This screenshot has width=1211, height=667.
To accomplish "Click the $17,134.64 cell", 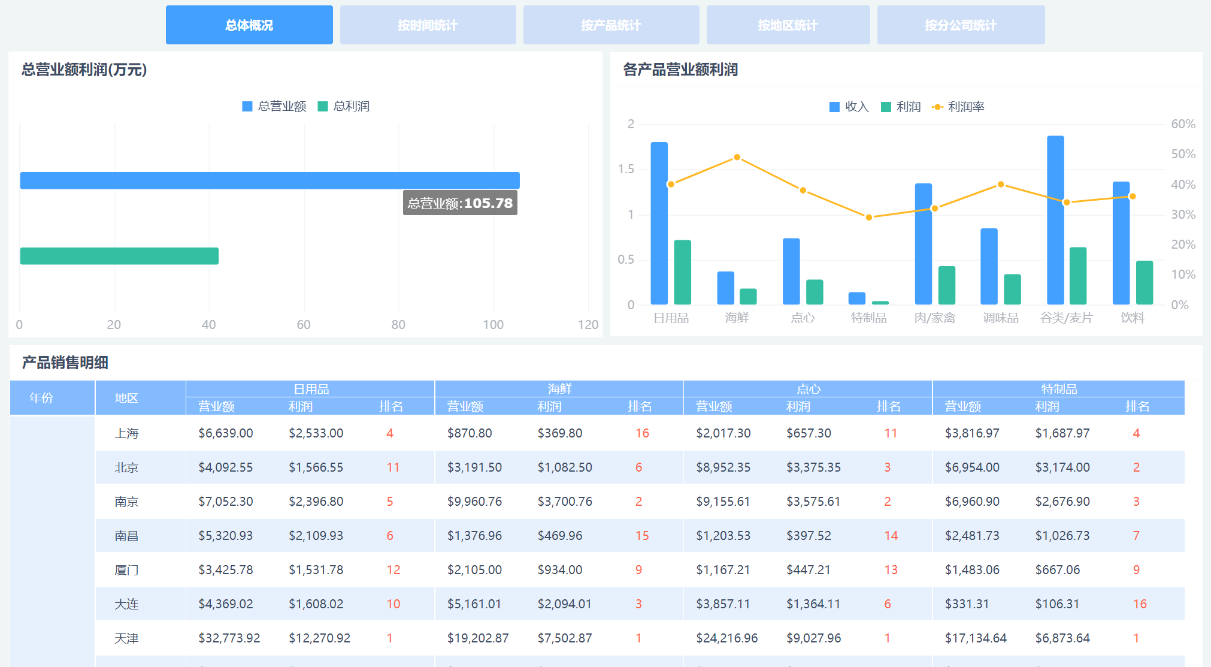I will [976, 638].
